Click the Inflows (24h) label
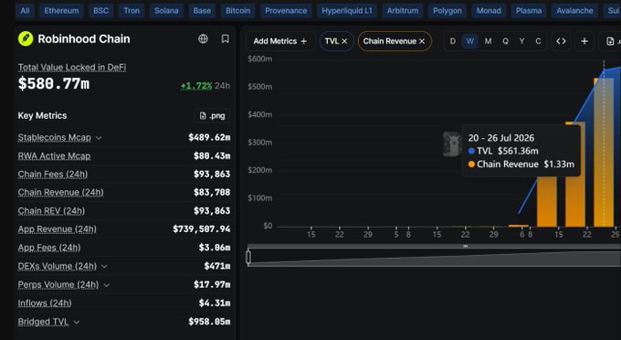This screenshot has height=340, width=621. tap(45, 303)
